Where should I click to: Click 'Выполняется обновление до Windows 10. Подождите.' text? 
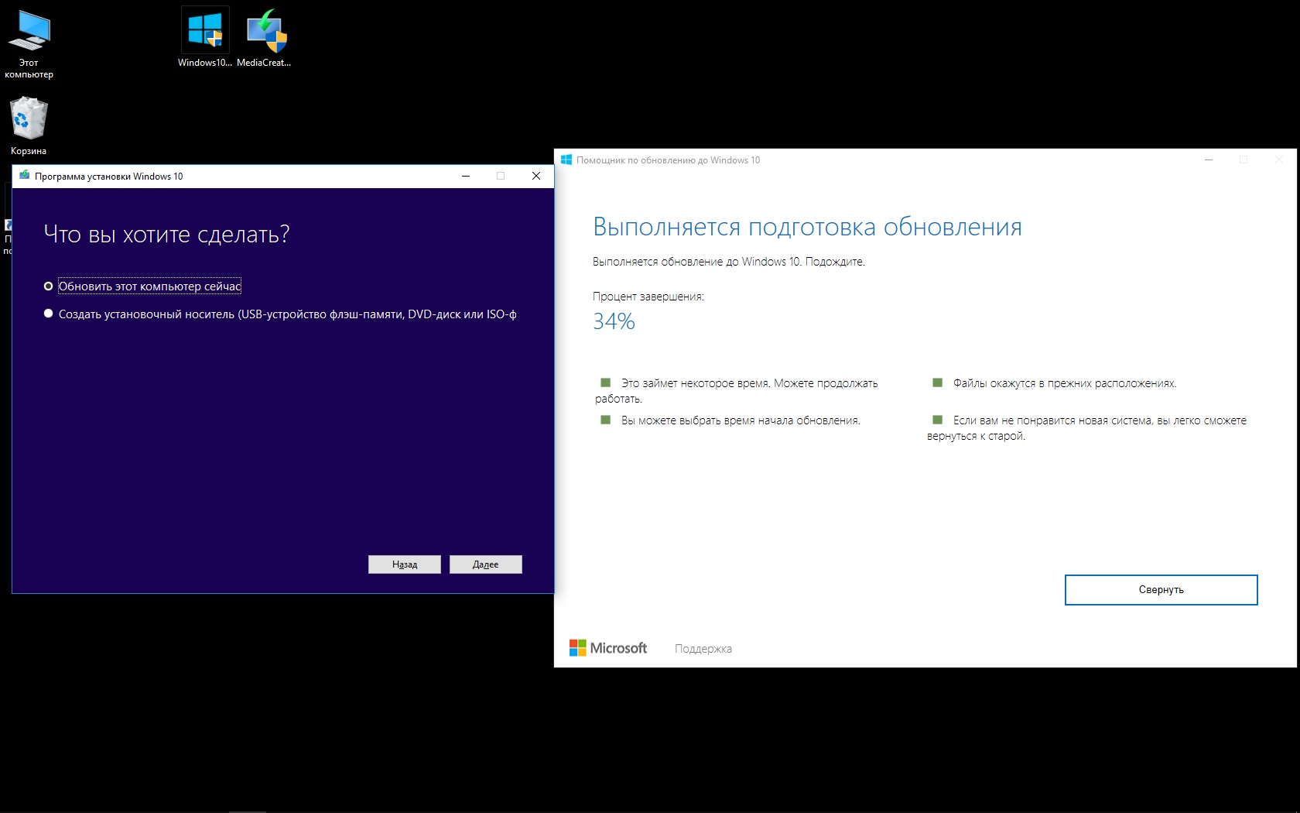point(729,262)
